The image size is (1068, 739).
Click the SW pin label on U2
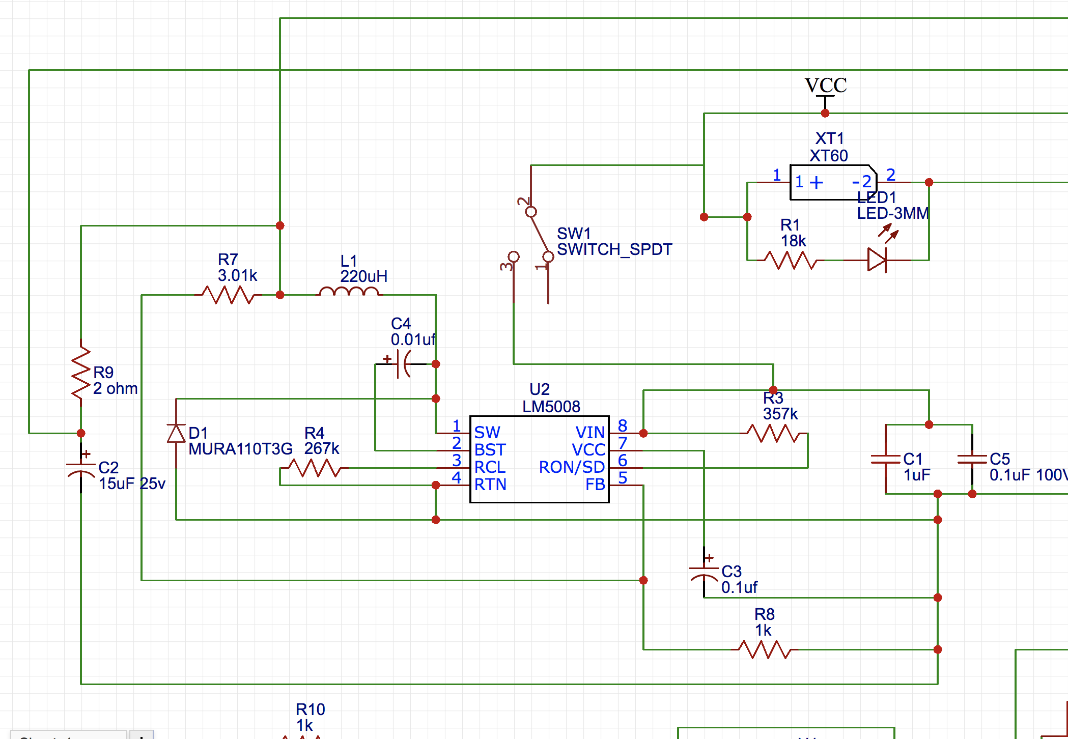(x=487, y=433)
